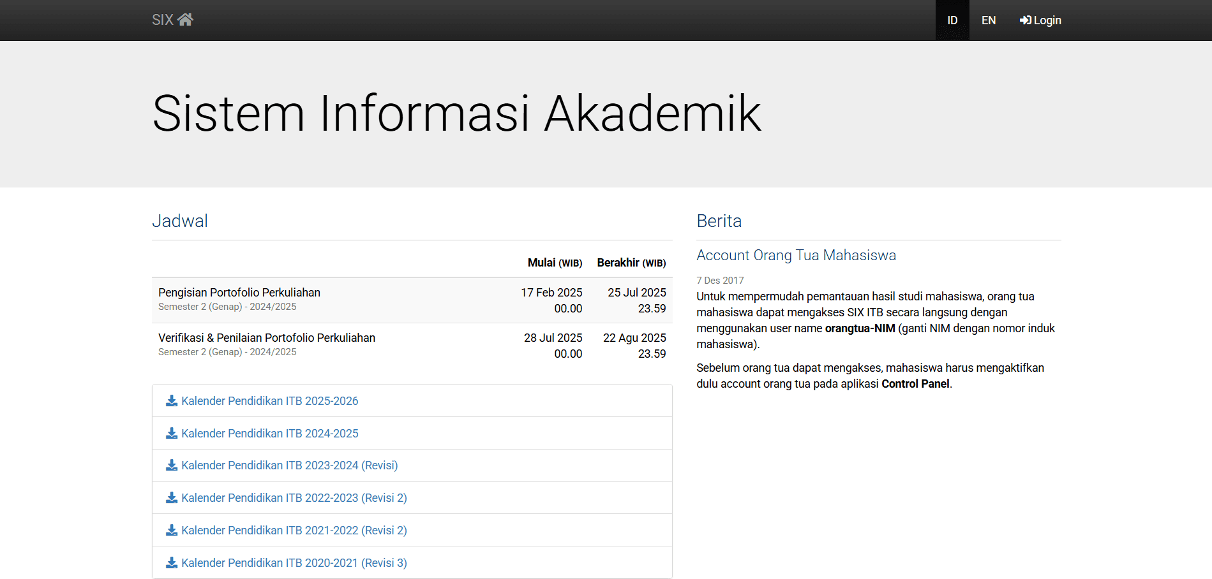Click download icon for Kalender 2021-2022

pyautogui.click(x=172, y=531)
